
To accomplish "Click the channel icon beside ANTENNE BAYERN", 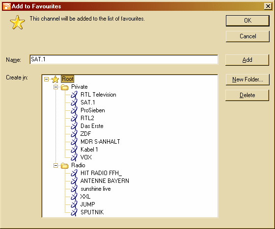I will click(74, 181).
